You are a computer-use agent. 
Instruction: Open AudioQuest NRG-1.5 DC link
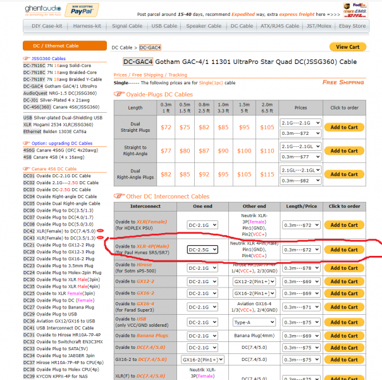[x=60, y=93]
